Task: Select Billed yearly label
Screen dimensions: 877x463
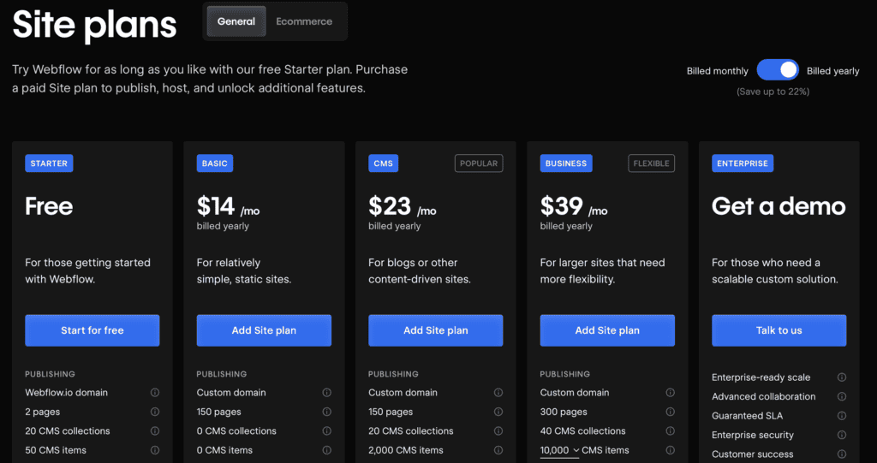Action: coord(832,71)
